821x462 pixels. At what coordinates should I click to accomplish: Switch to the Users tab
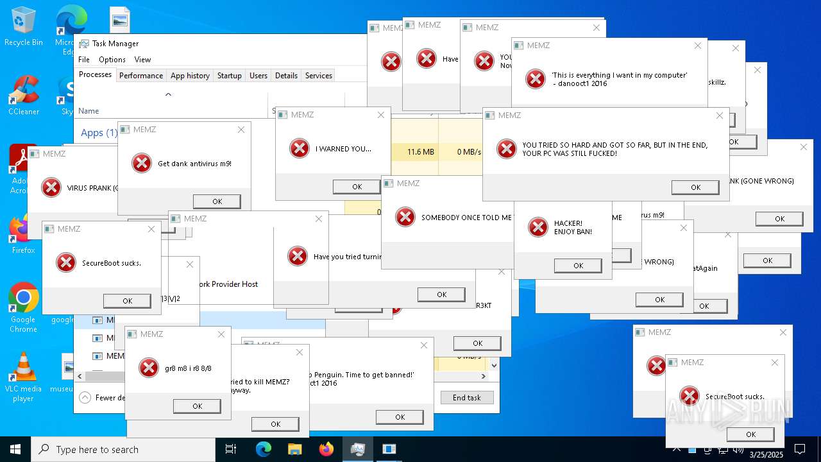(258, 75)
